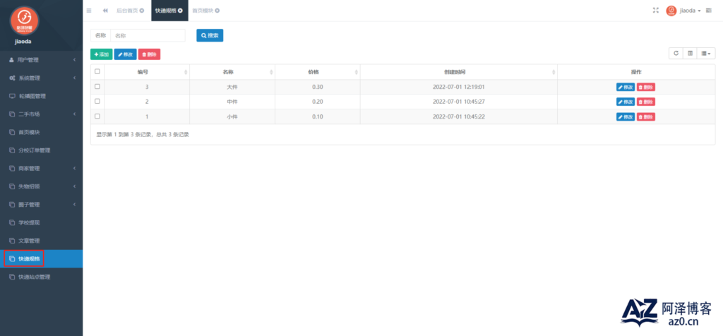The height and width of the screenshot is (336, 723).
Task: Sort the table by the 编号 column
Action: point(147,72)
